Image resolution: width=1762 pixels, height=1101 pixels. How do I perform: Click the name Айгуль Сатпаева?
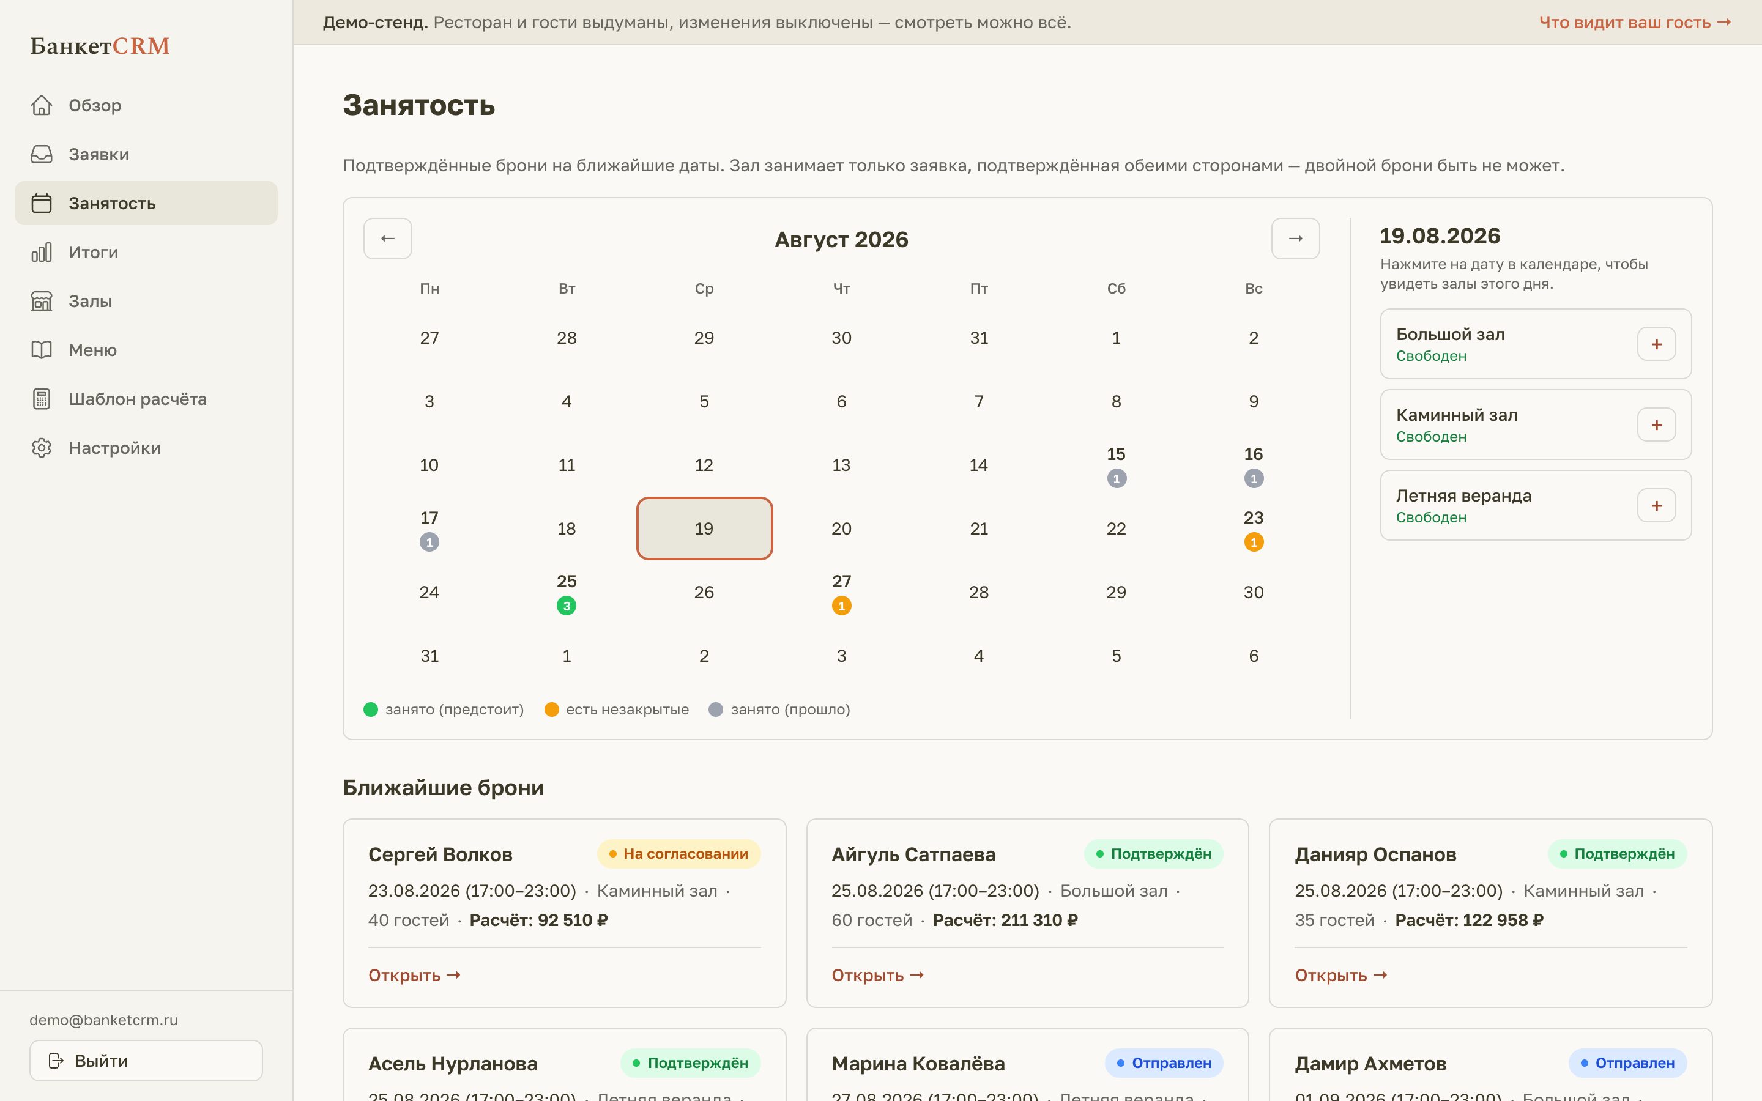[x=914, y=855]
